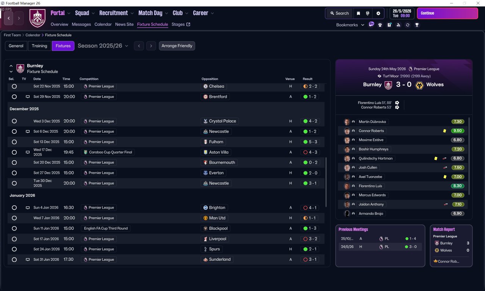The height and width of the screenshot is (291, 485).
Task: Go to the previous season arrow
Action: point(139,46)
